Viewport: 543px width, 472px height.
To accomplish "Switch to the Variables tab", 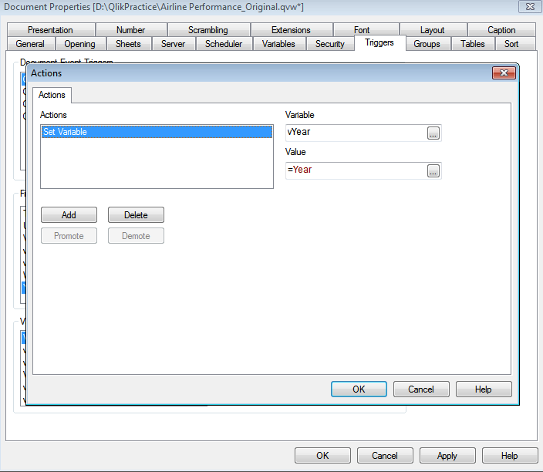I will click(x=278, y=44).
